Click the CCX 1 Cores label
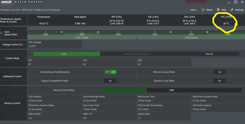 click(82, 38)
